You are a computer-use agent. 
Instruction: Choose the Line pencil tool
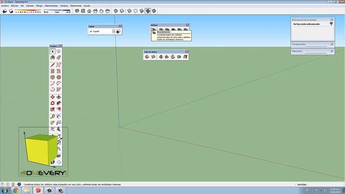52,65
